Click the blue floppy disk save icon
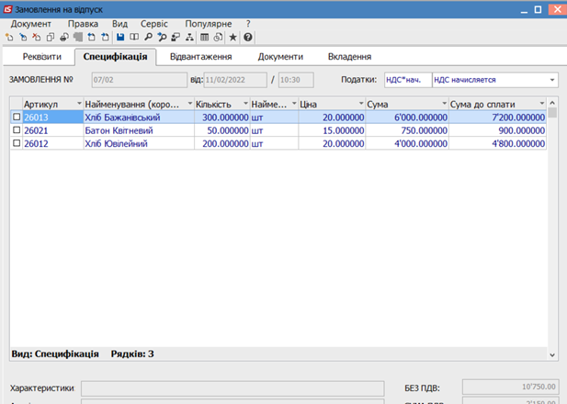The height and width of the screenshot is (404, 567). (120, 38)
